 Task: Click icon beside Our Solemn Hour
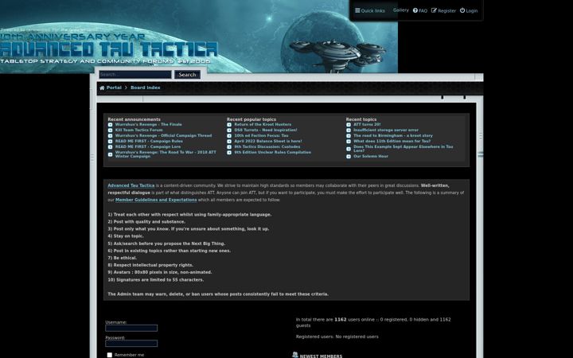coord(349,157)
